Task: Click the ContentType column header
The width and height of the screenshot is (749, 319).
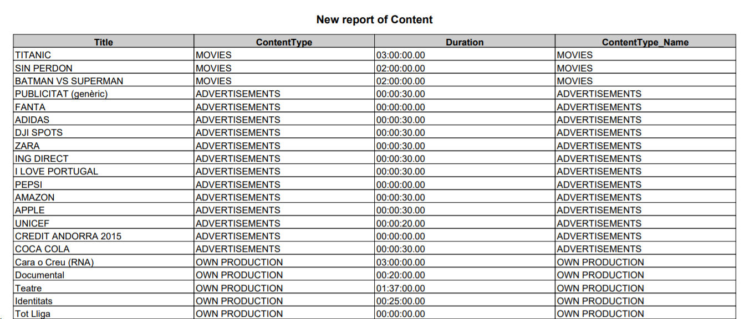Action: [x=284, y=42]
